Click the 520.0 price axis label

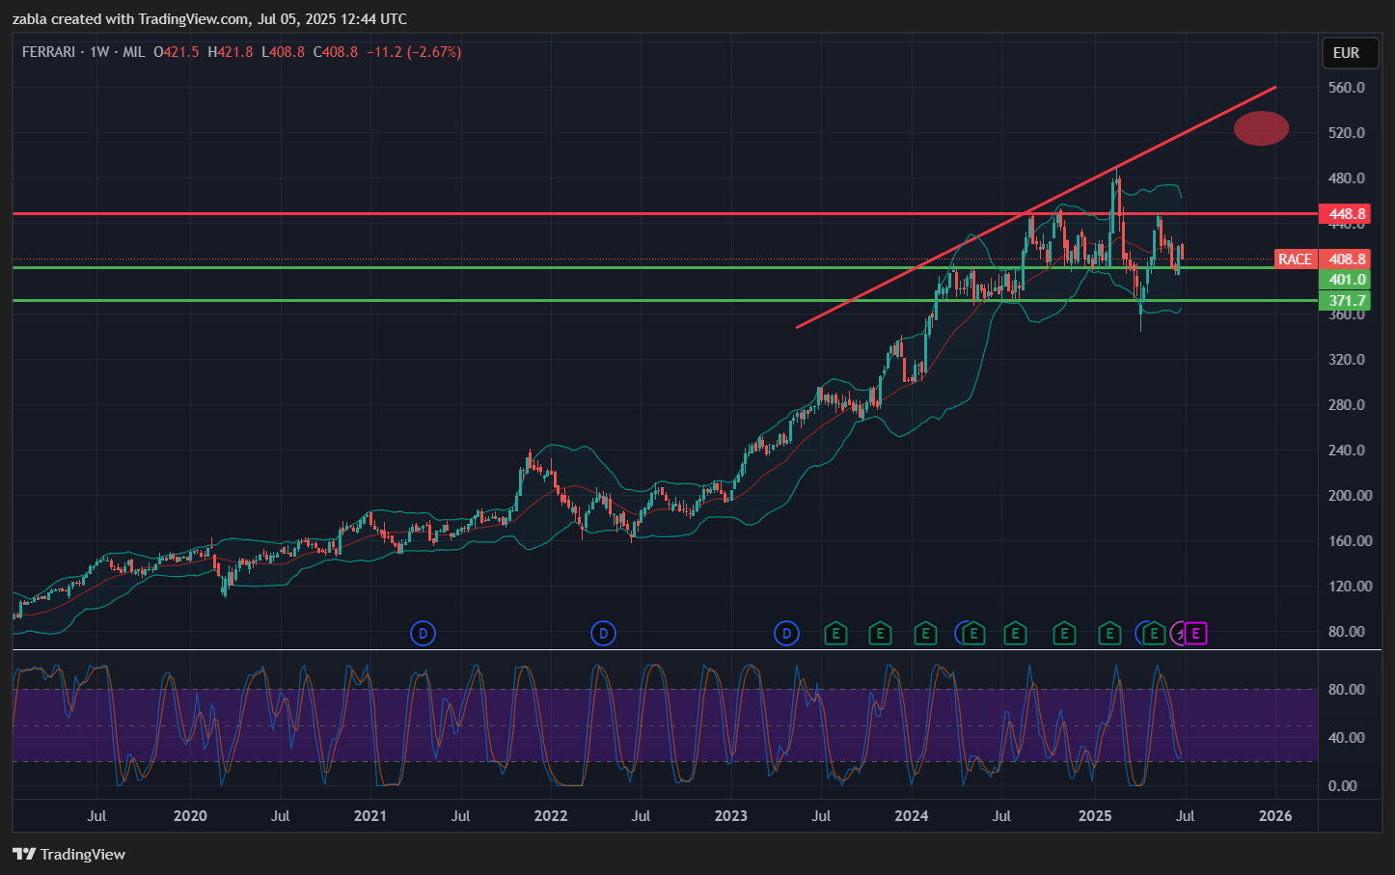[1347, 133]
